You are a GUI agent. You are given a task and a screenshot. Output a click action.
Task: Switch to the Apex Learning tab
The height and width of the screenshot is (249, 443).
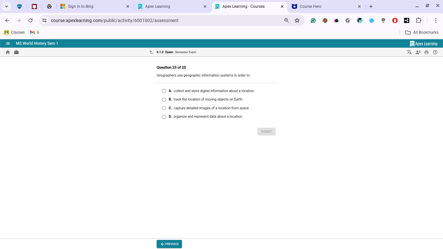(172, 6)
